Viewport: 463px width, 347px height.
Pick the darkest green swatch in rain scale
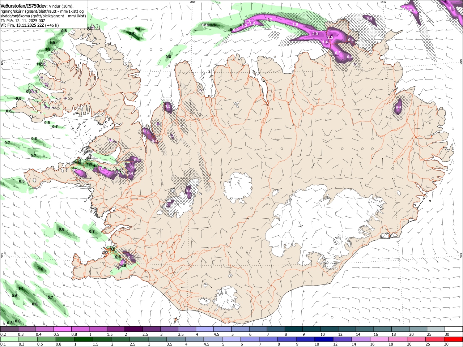point(83,339)
